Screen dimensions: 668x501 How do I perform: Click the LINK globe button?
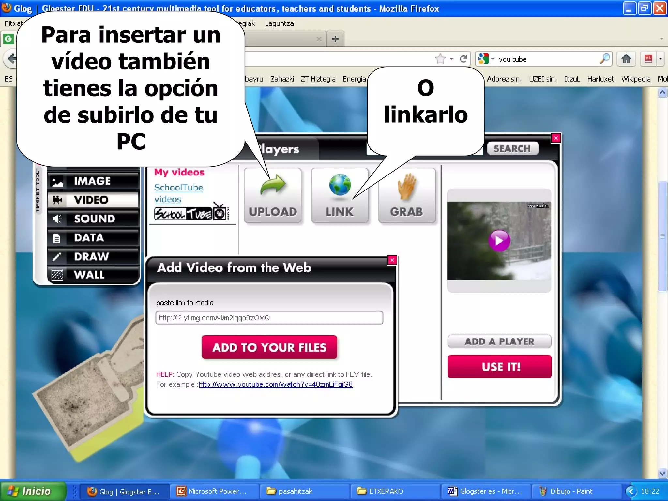(340, 195)
